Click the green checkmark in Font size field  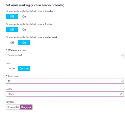click(122, 81)
